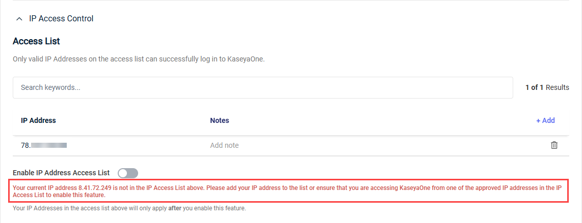582x223 pixels.
Task: Click the 'Only valid IP Addresses' description text
Action: (x=139, y=59)
